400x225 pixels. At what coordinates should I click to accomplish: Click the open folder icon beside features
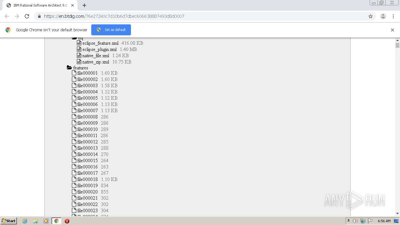coord(69,67)
